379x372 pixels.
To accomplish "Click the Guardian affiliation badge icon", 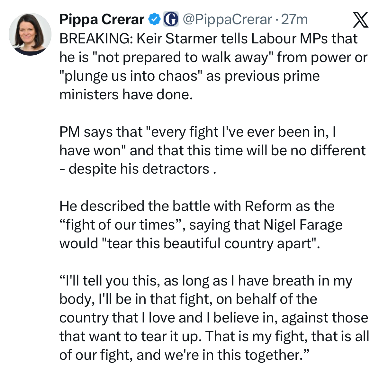I will click(171, 20).
